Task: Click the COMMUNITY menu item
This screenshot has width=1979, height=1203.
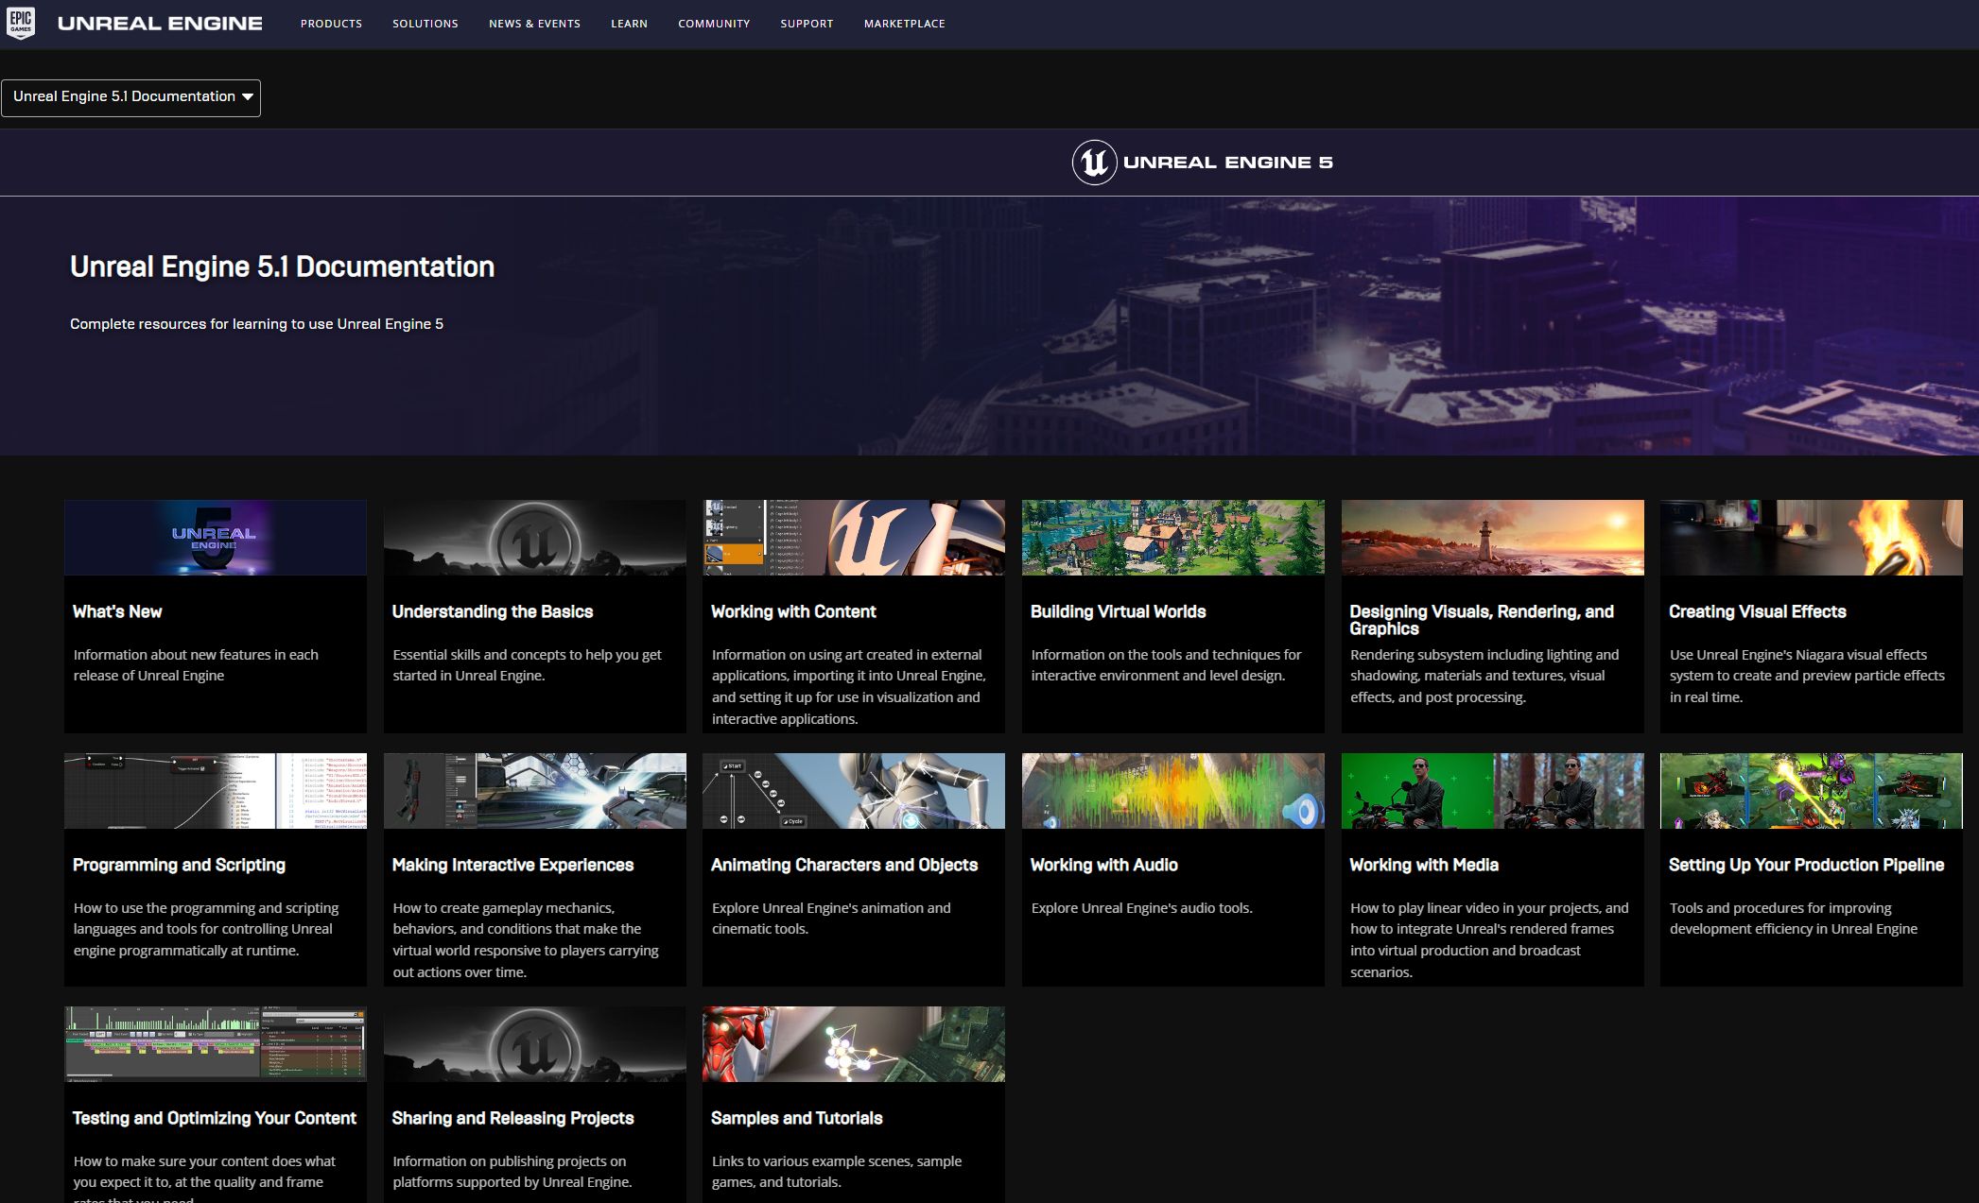Action: 712,24
